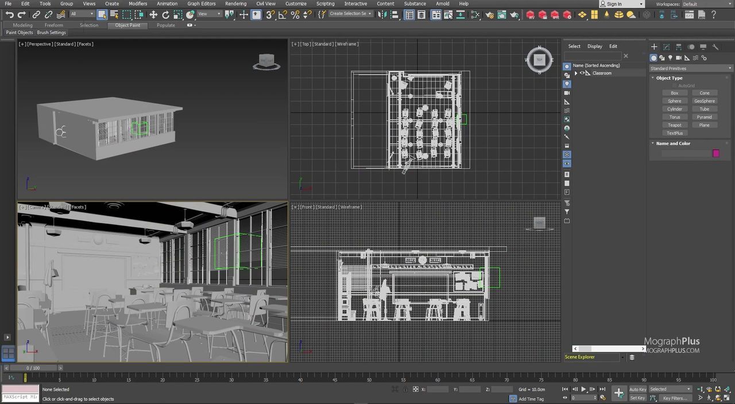
Task: Click the Paint Objects button
Action: click(x=20, y=33)
